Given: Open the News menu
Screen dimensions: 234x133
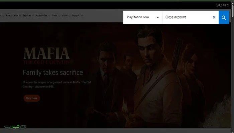Looking at the screenshot, I should point(55,16).
